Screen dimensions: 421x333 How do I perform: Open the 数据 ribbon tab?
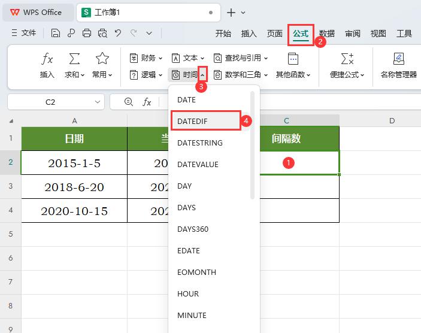tap(327, 34)
